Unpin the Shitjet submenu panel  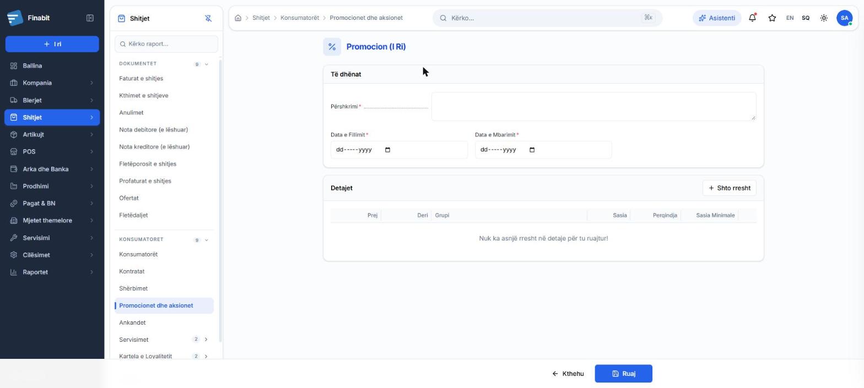[208, 18]
